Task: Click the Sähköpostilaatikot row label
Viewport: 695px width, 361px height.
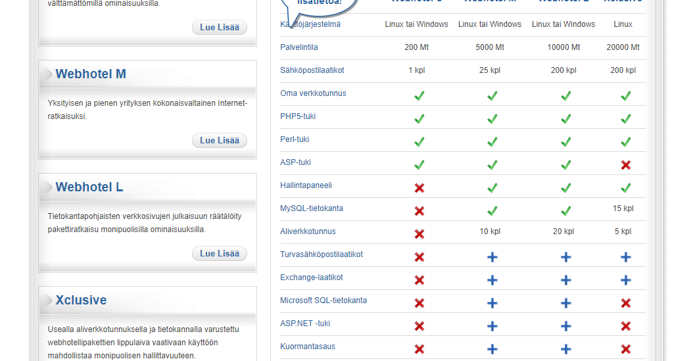Action: 312,70
